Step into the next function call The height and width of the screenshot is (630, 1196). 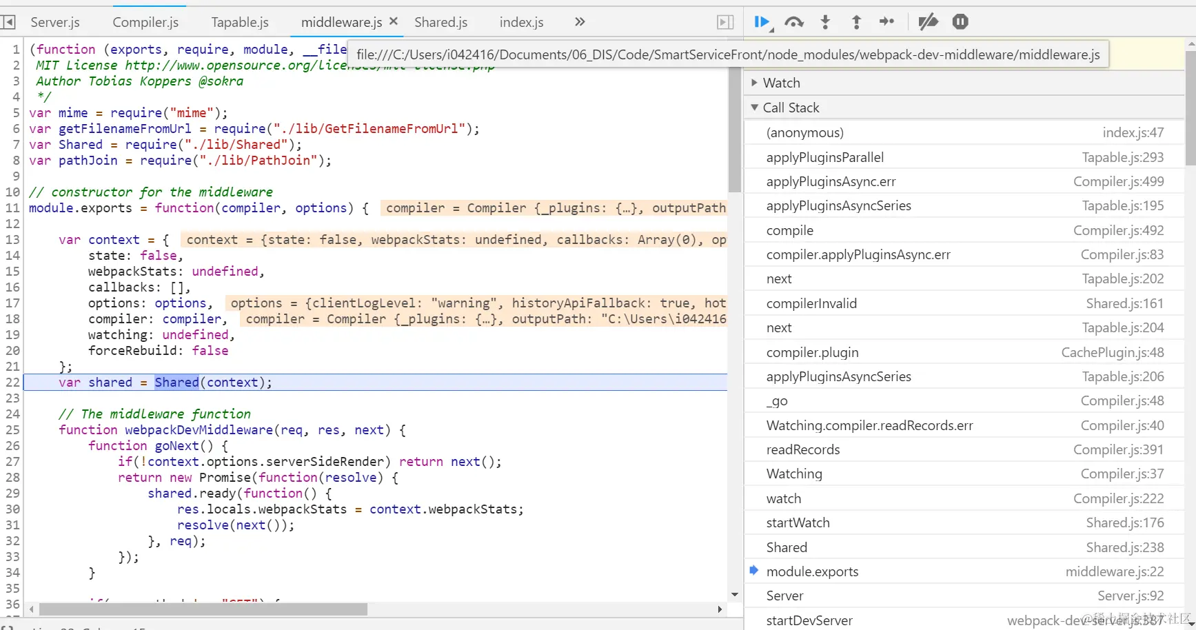click(x=825, y=22)
